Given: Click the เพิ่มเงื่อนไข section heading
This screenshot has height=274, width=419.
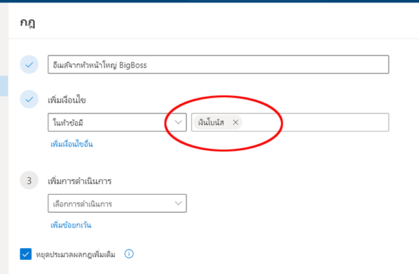Looking at the screenshot, I should (x=67, y=100).
